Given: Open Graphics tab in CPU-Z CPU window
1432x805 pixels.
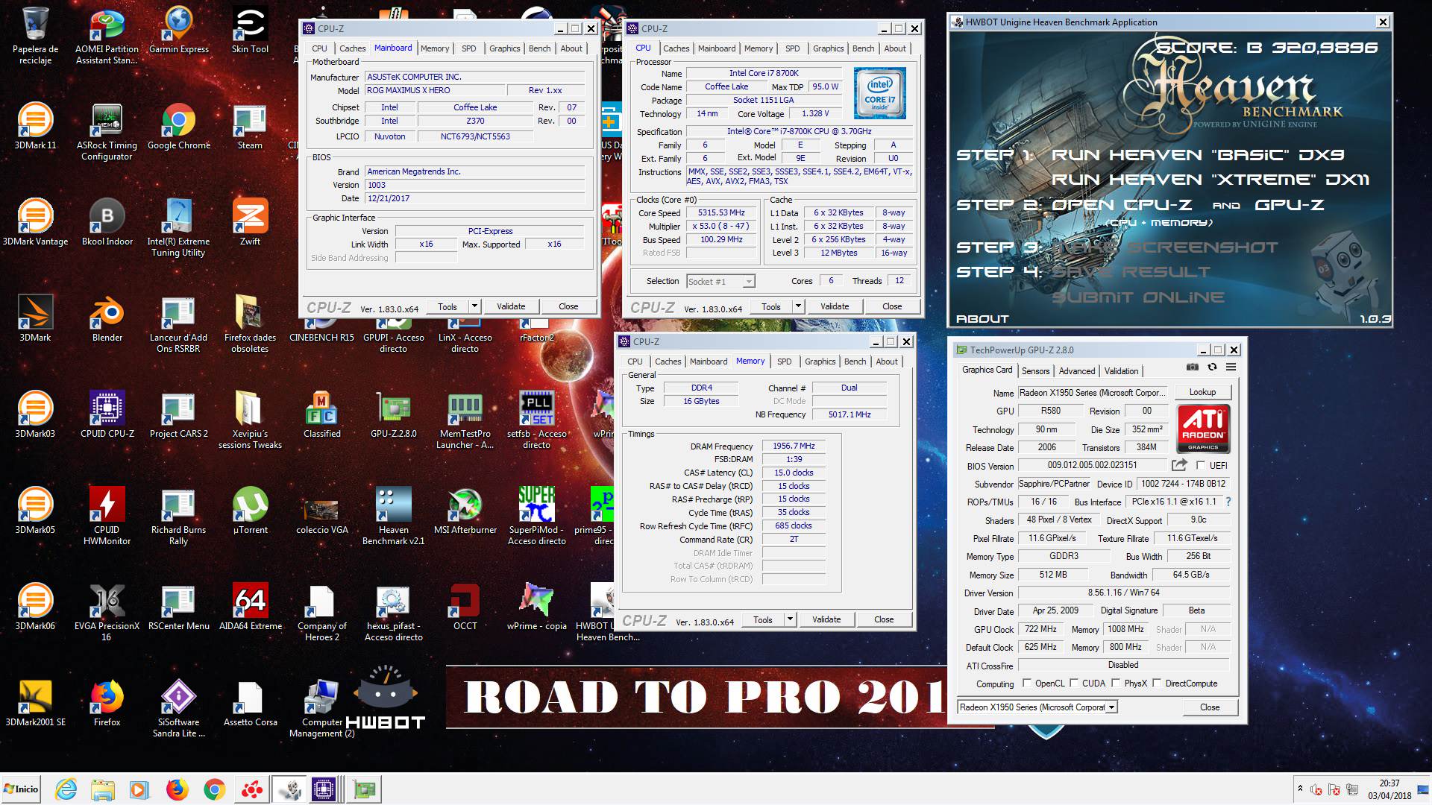Looking at the screenshot, I should pos(828,48).
